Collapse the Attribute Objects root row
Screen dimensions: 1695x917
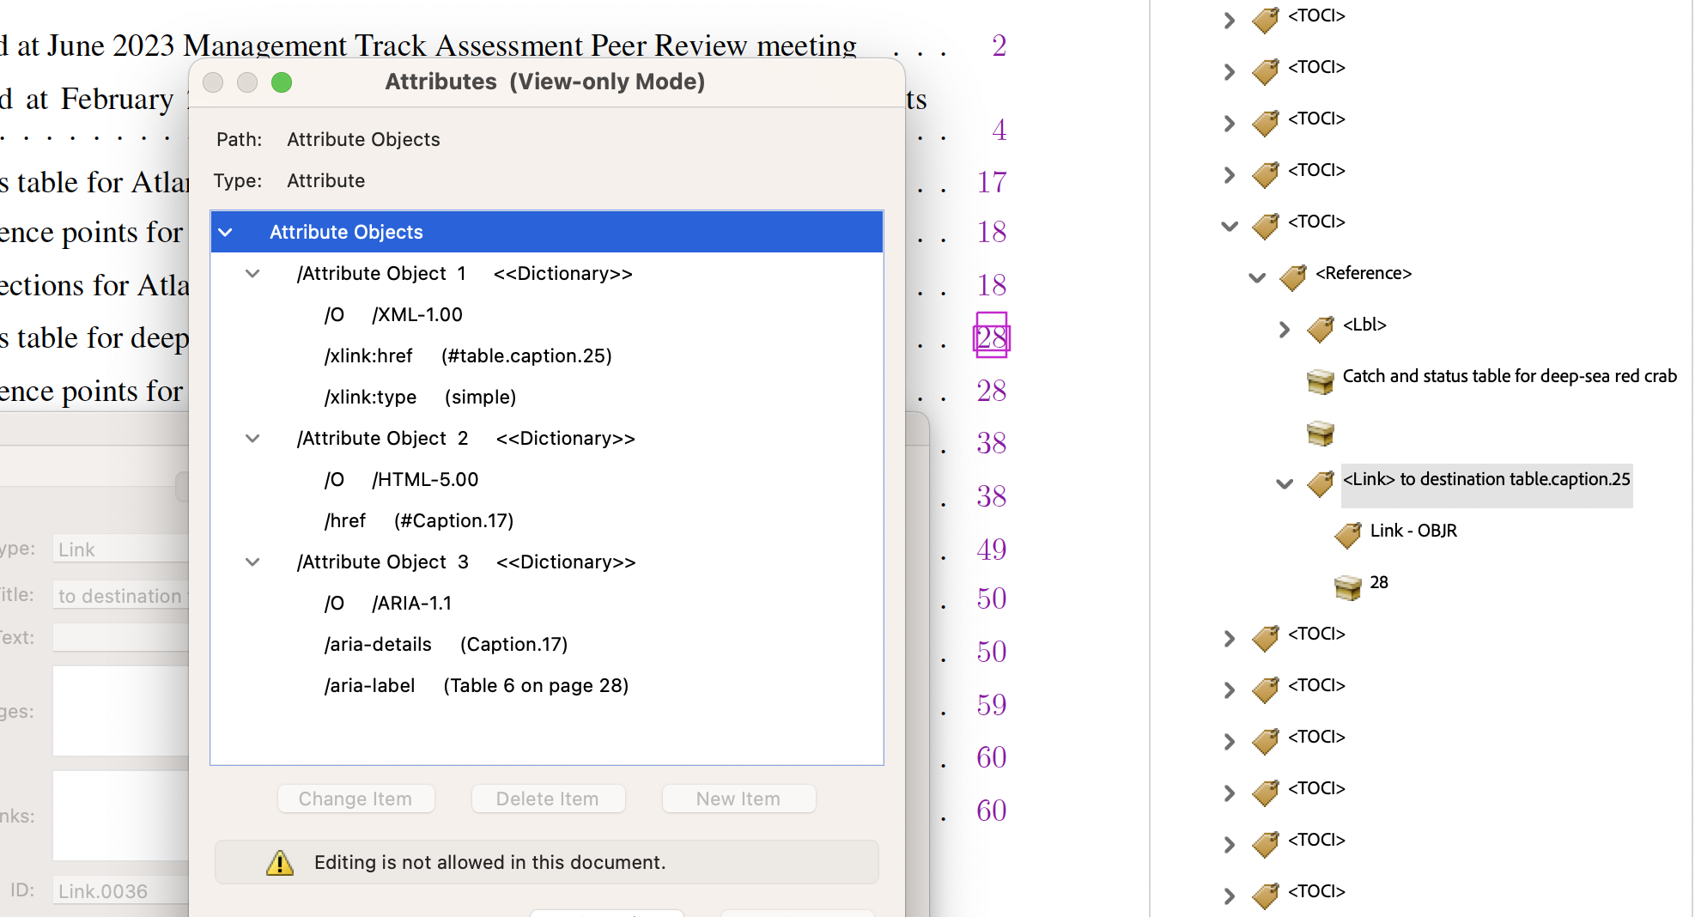tap(226, 232)
